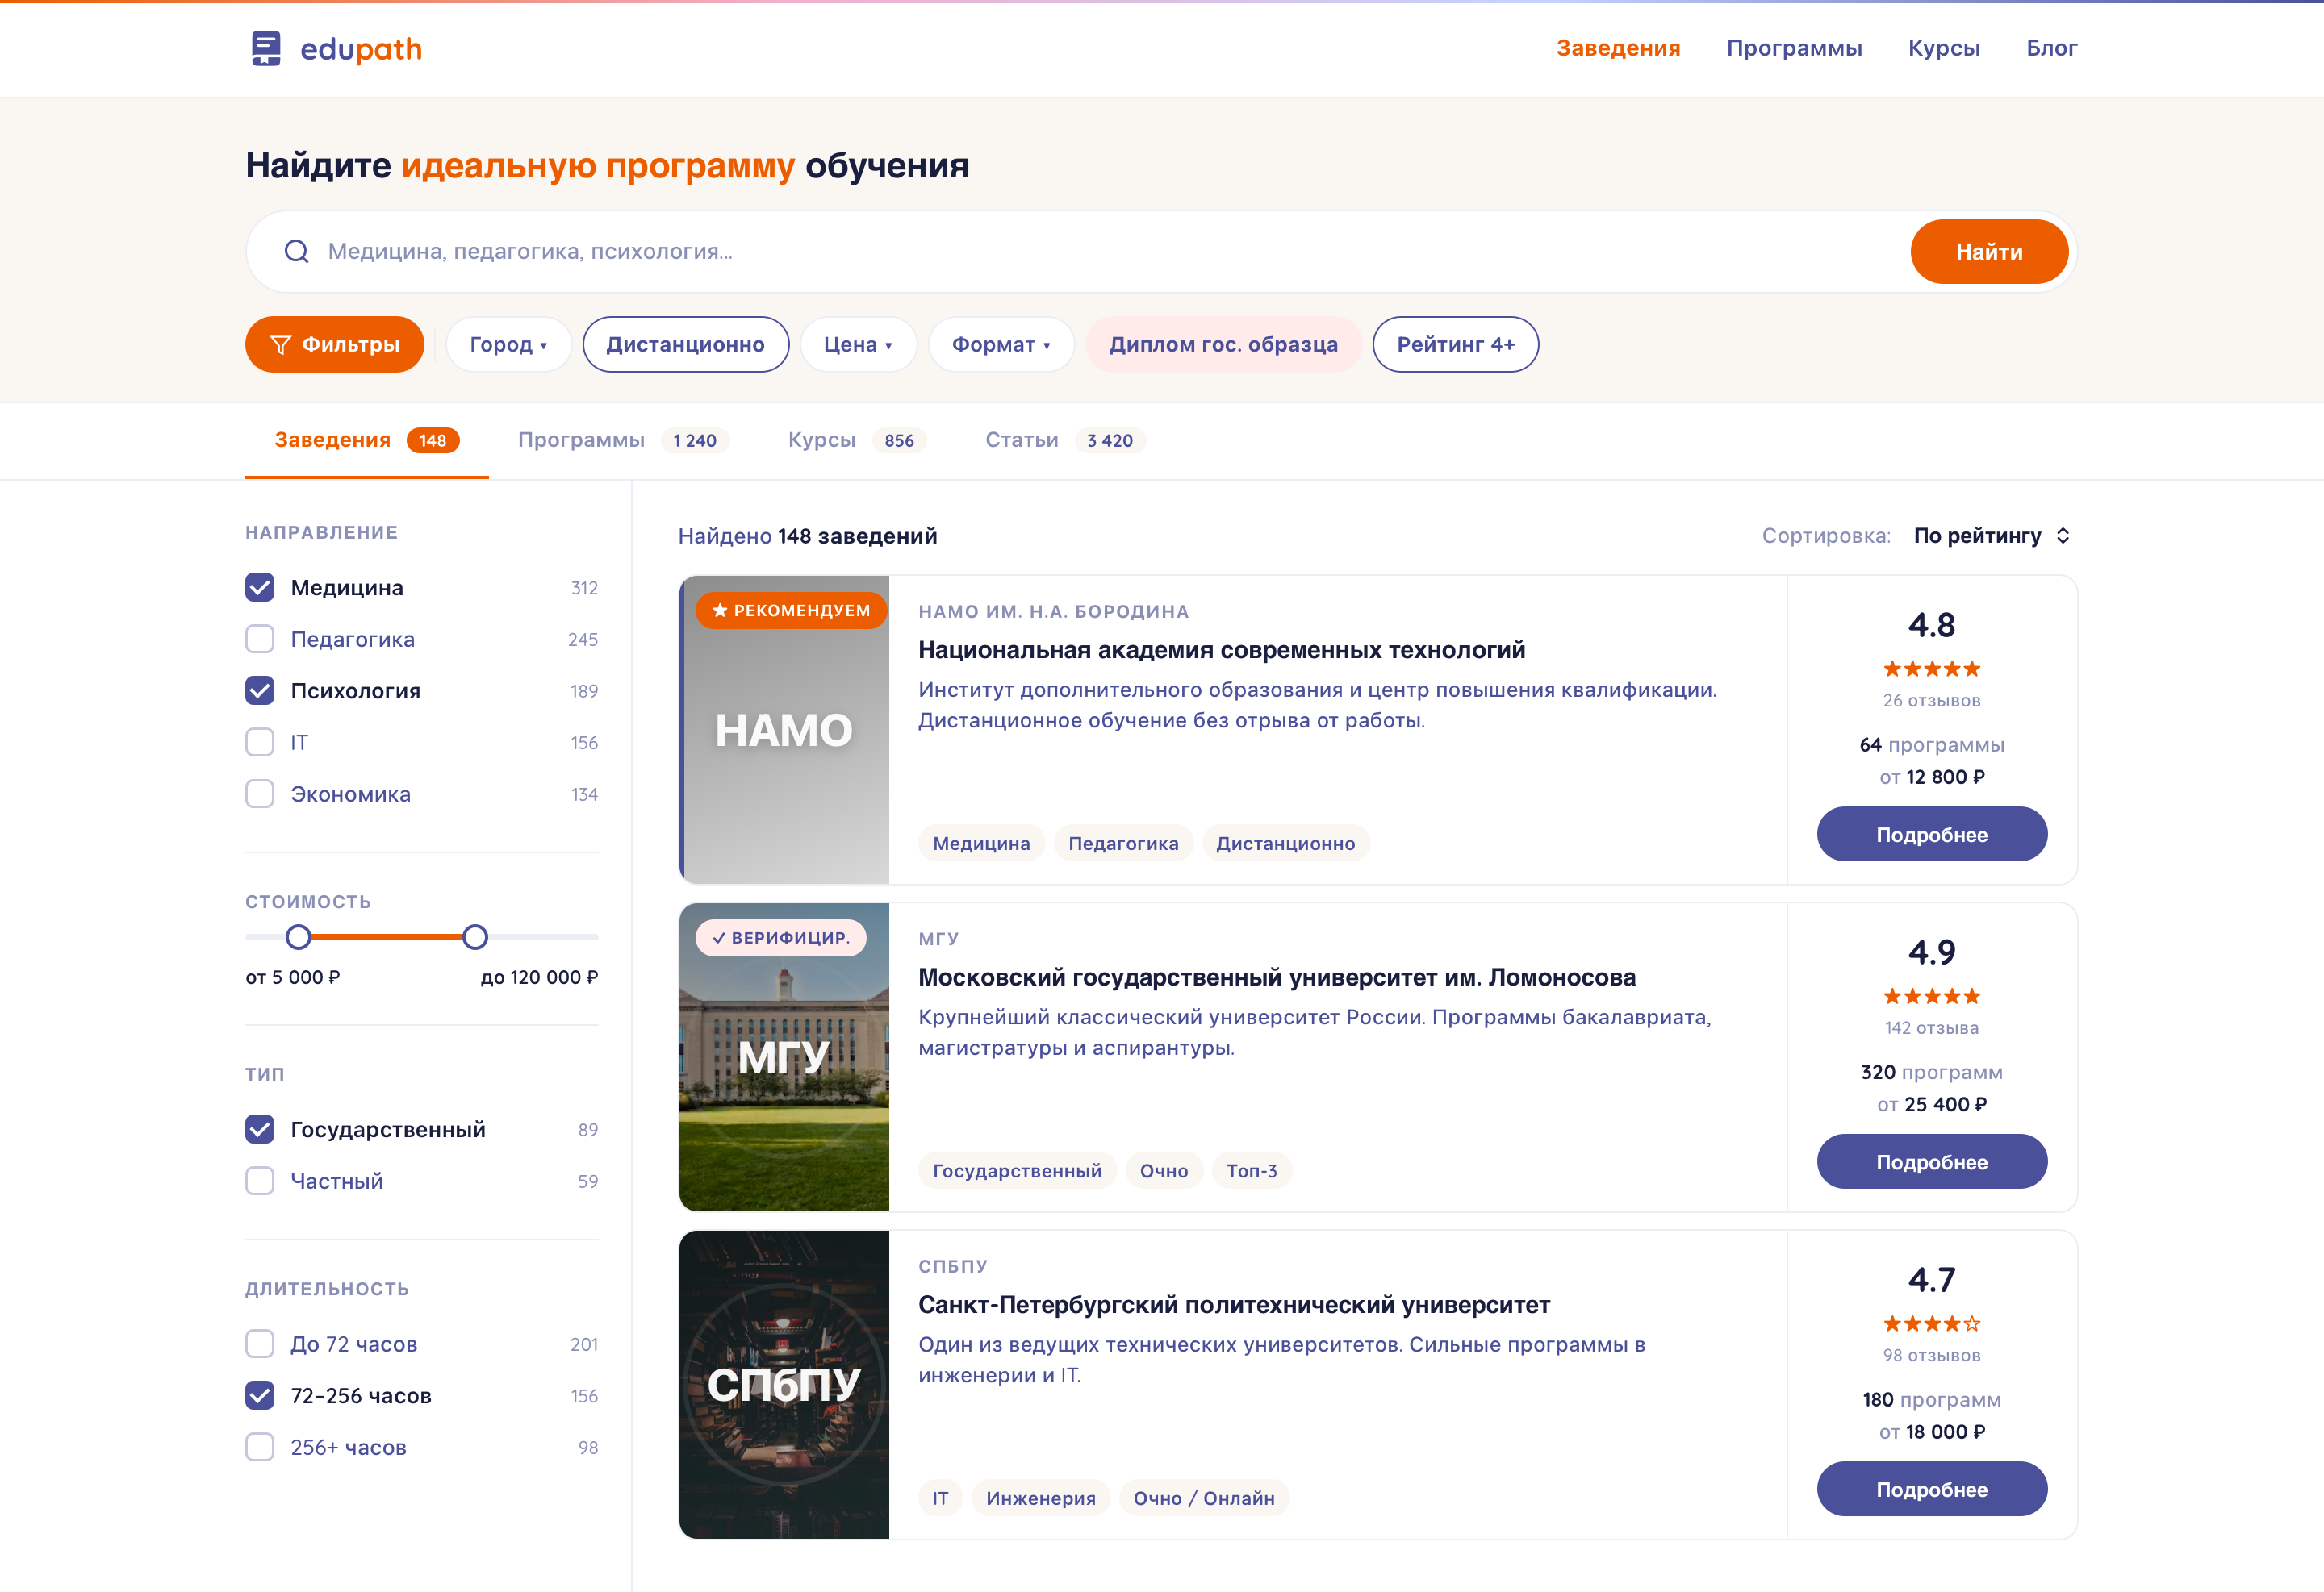Click the Очно / Онлайн tag

[x=1203, y=1498]
